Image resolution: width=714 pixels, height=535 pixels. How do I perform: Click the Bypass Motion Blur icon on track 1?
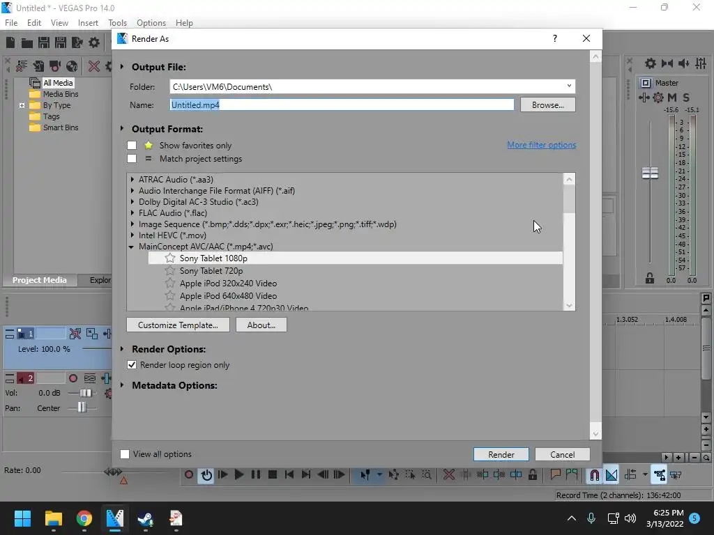(75, 334)
